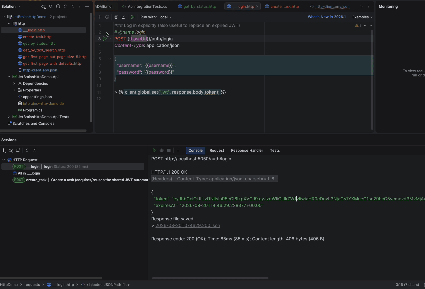This screenshot has width=425, height=289.
Task: Rerun the HTTP request in Services
Action: coord(154,150)
